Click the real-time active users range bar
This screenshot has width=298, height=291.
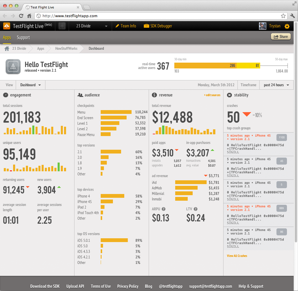(x=231, y=66)
